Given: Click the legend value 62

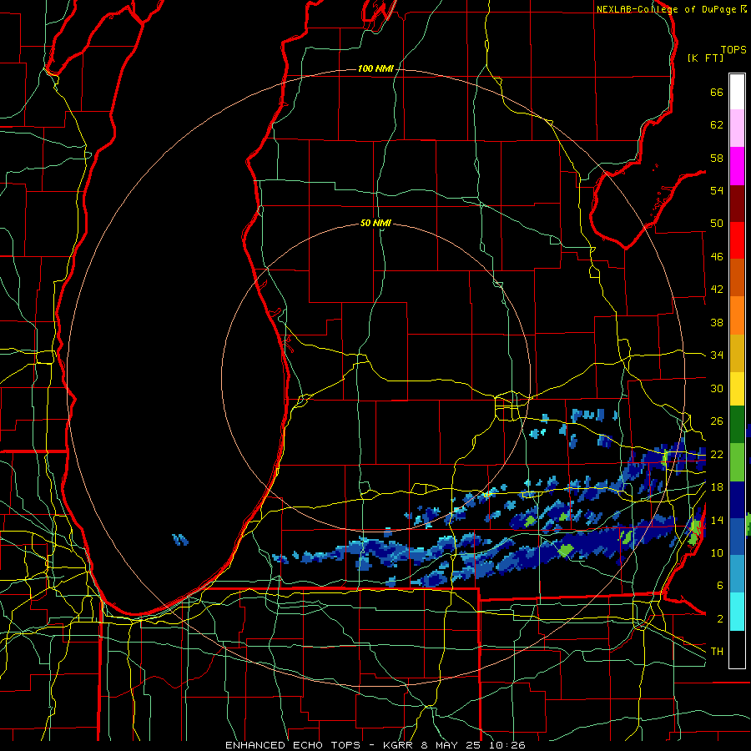Looking at the screenshot, I should click(717, 125).
